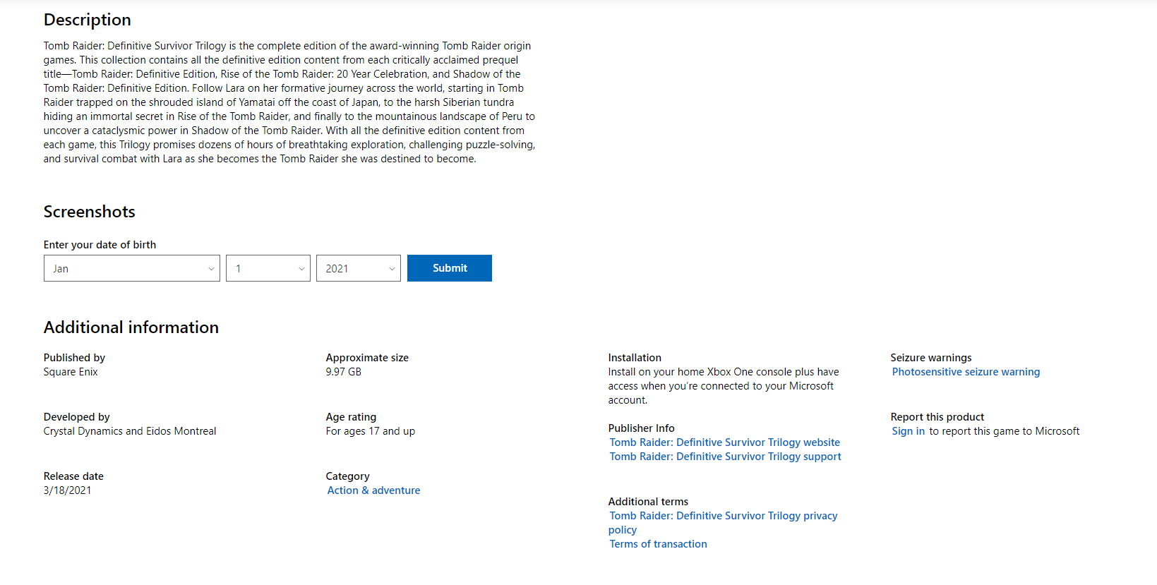Image resolution: width=1157 pixels, height=585 pixels.
Task: Open the birth year dropdown showing 2021
Action: pos(359,268)
